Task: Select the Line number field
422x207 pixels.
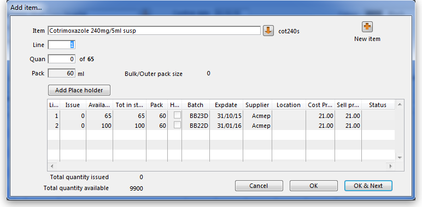Action: coord(62,45)
